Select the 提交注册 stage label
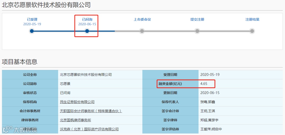 (x=197, y=19)
